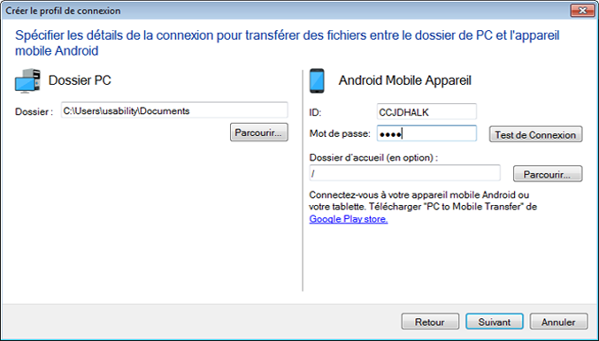Click the Mot de passe label
This screenshot has width=599, height=341.
(340, 134)
